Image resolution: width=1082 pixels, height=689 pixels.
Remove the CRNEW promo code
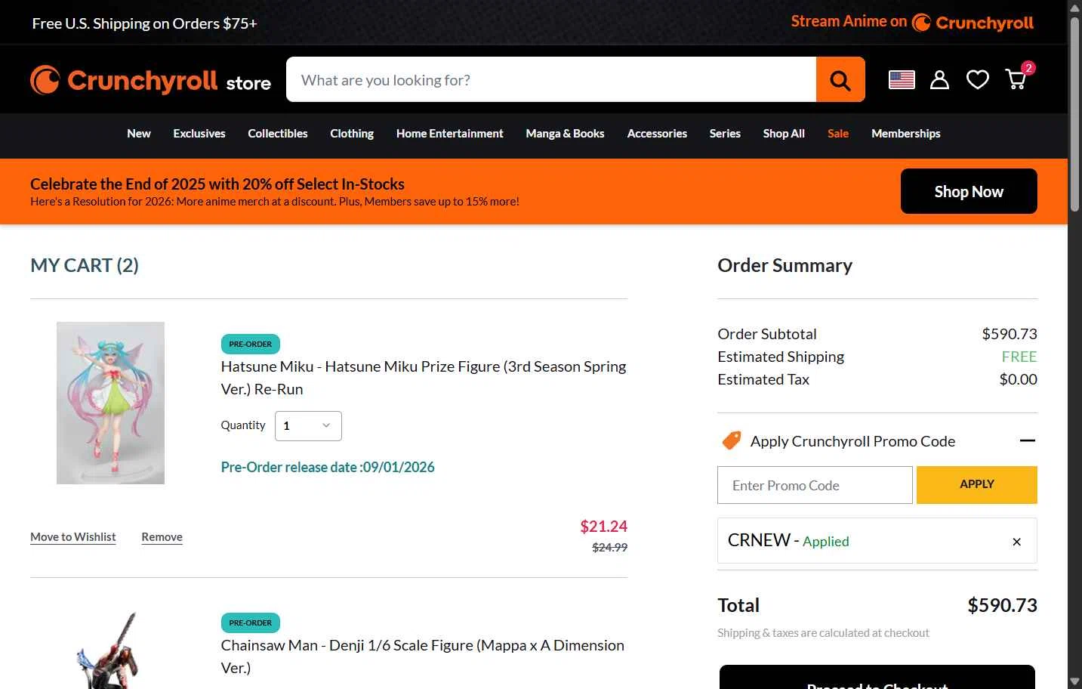coord(1016,542)
